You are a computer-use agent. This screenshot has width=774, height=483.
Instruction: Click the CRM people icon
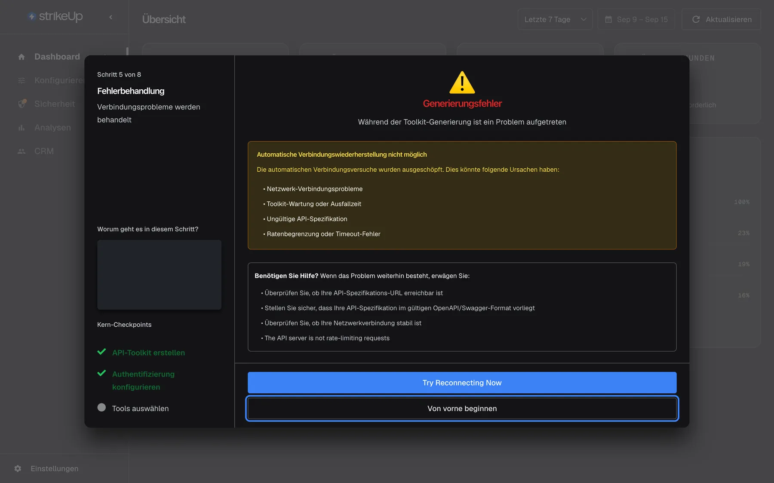pyautogui.click(x=21, y=151)
